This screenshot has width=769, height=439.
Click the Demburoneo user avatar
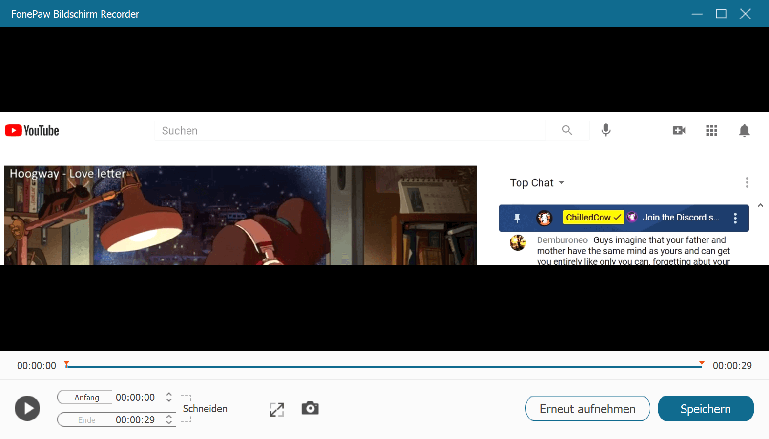point(518,242)
